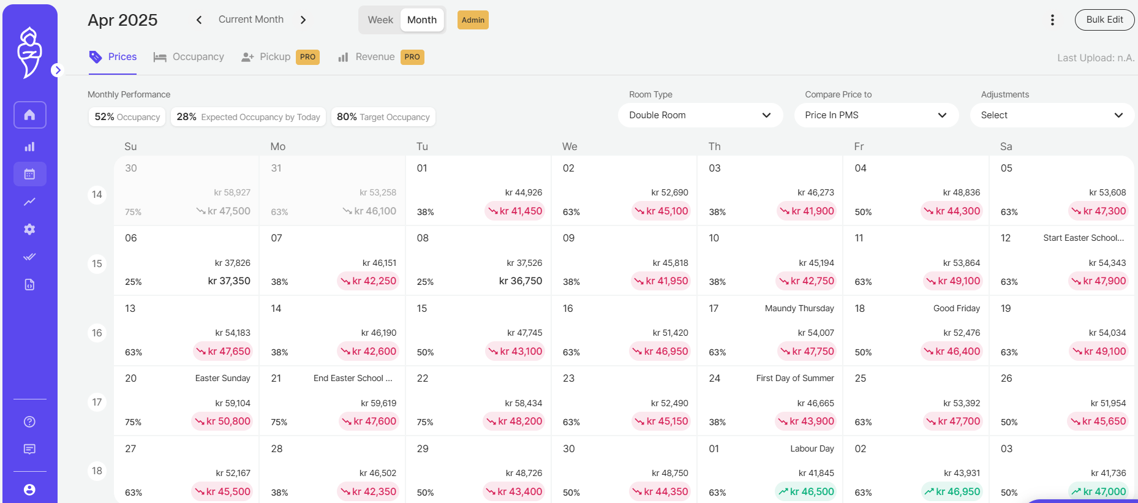Open the bar chart icon in sidebar
Viewport: 1138px width, 503px height.
point(29,147)
